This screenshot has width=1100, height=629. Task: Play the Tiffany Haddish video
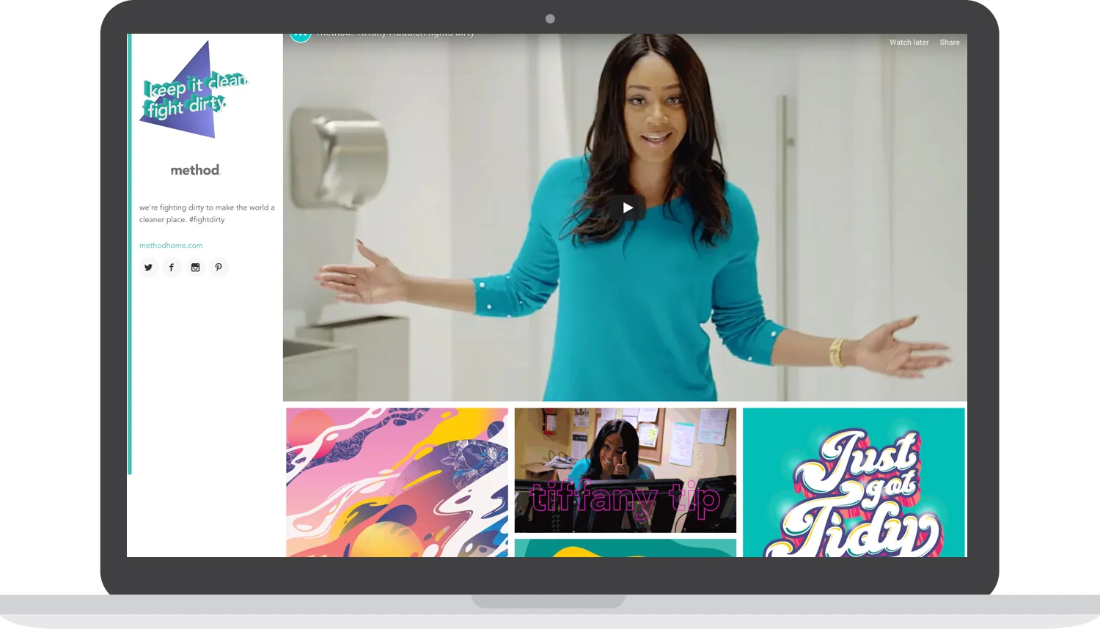click(x=628, y=208)
